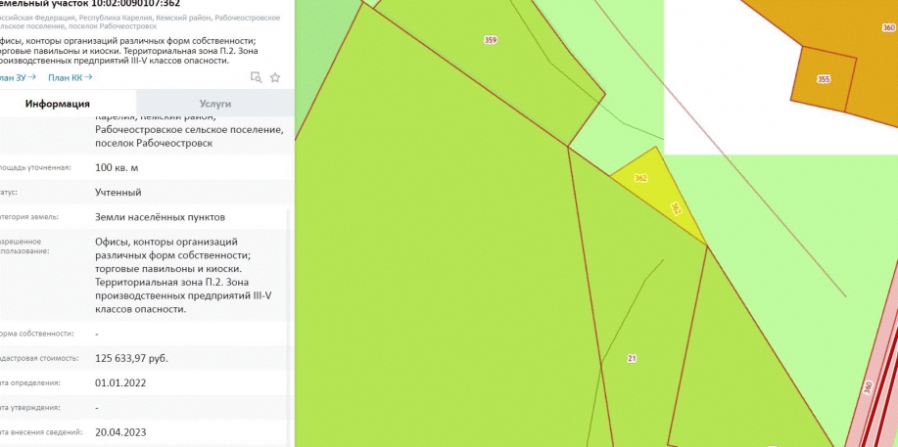Click the cadastral value 125 633,97 руб.
The width and height of the screenshot is (898, 447).
pyautogui.click(x=131, y=358)
